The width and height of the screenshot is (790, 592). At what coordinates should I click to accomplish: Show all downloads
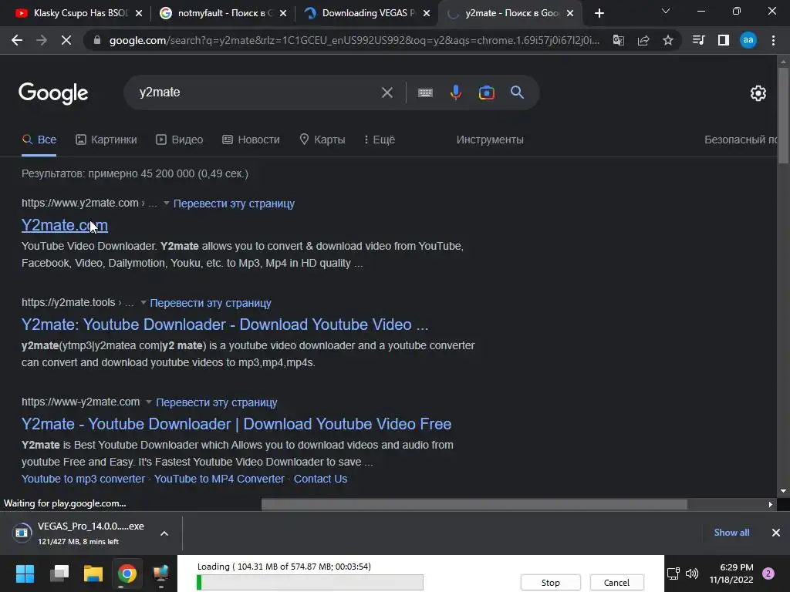(731, 533)
